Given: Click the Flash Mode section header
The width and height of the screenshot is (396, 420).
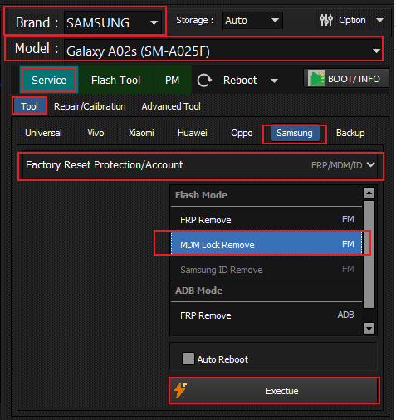Looking at the screenshot, I should [201, 195].
